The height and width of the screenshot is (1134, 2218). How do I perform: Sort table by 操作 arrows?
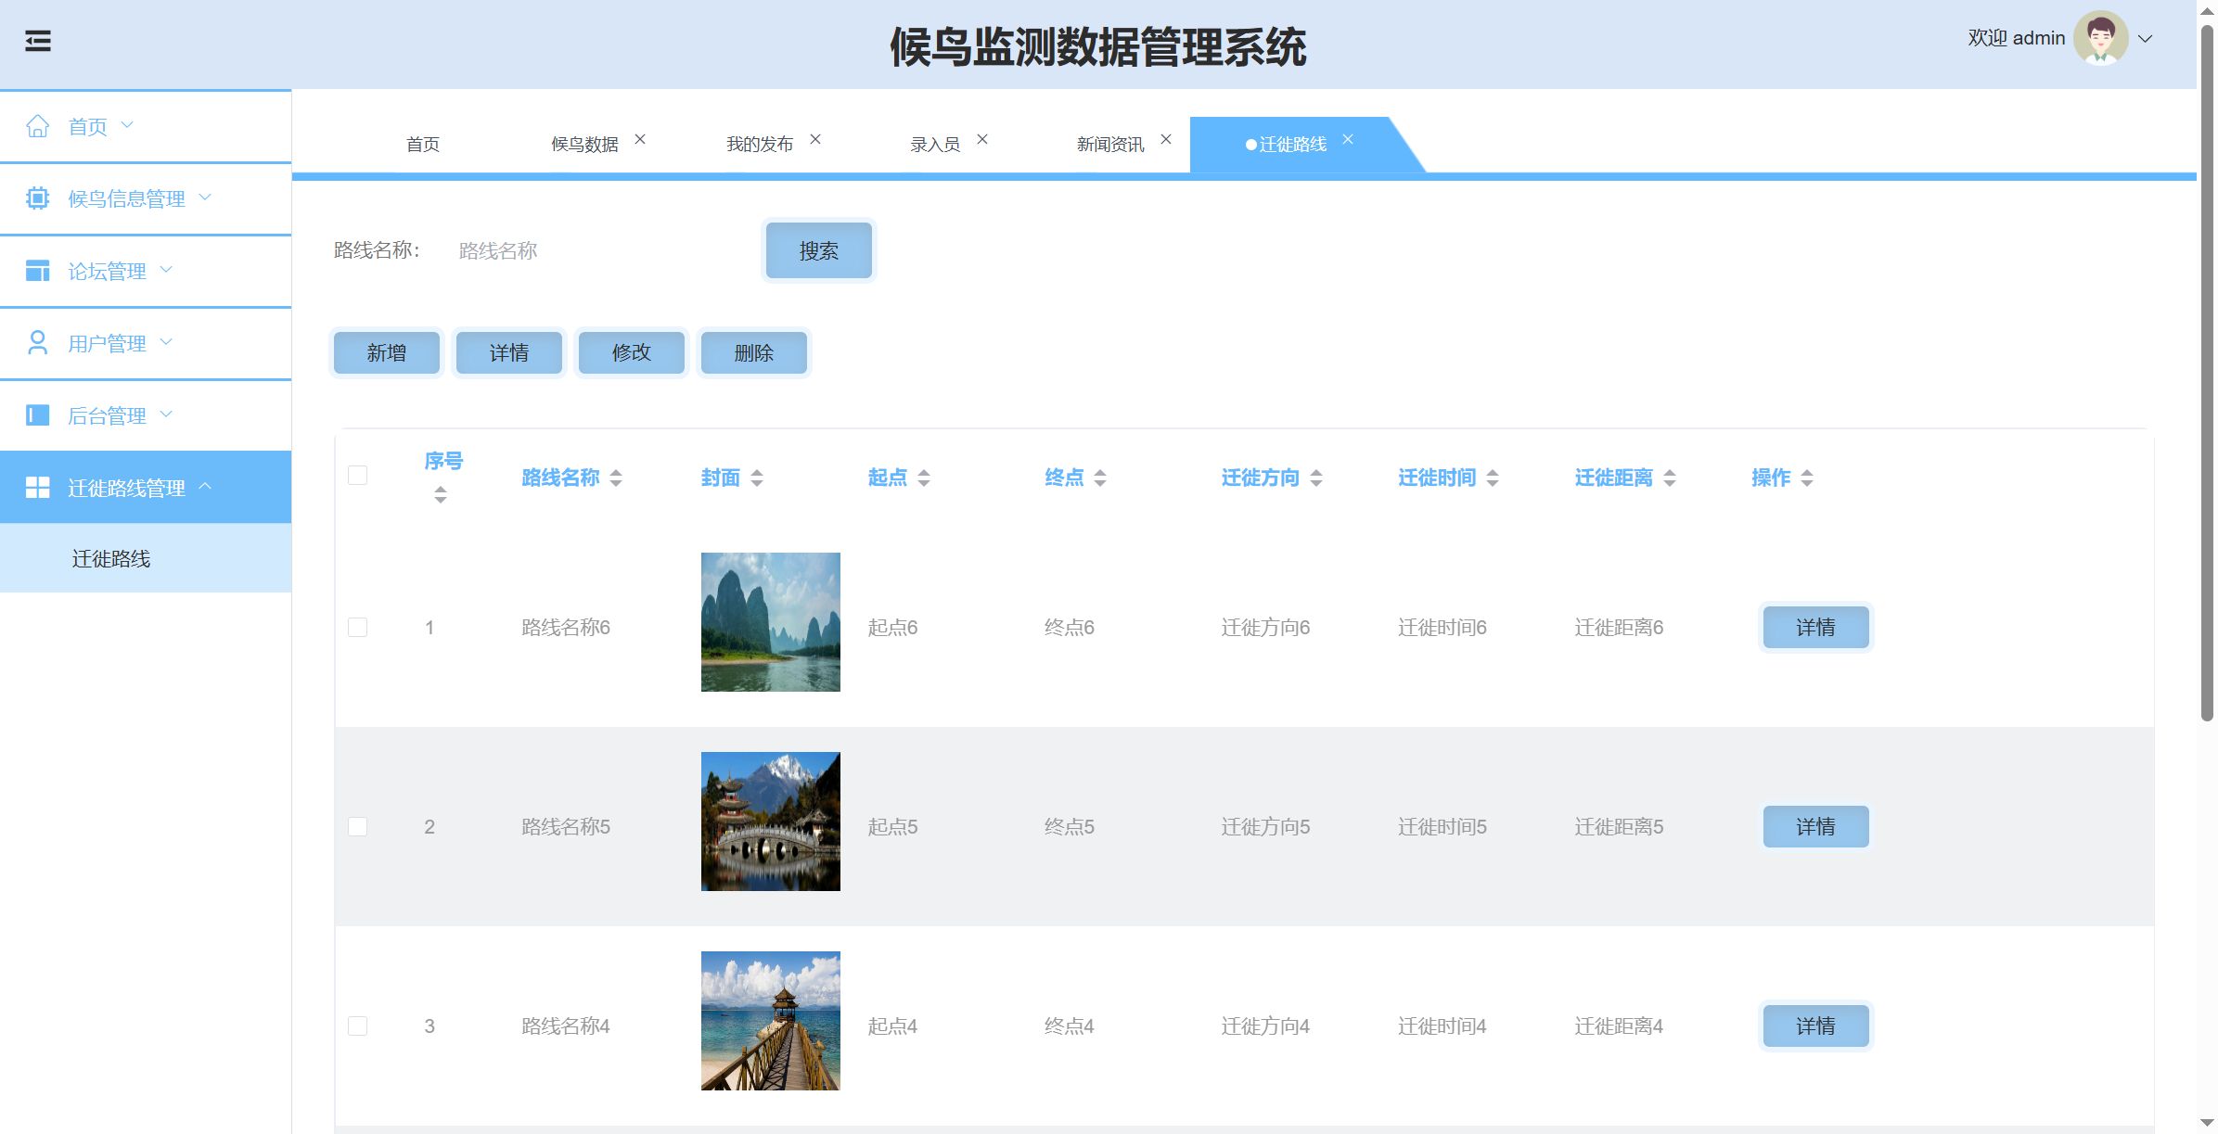point(1807,478)
